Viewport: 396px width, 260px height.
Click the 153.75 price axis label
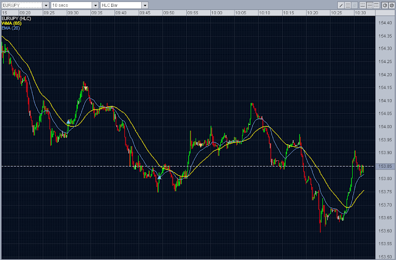pos(385,192)
